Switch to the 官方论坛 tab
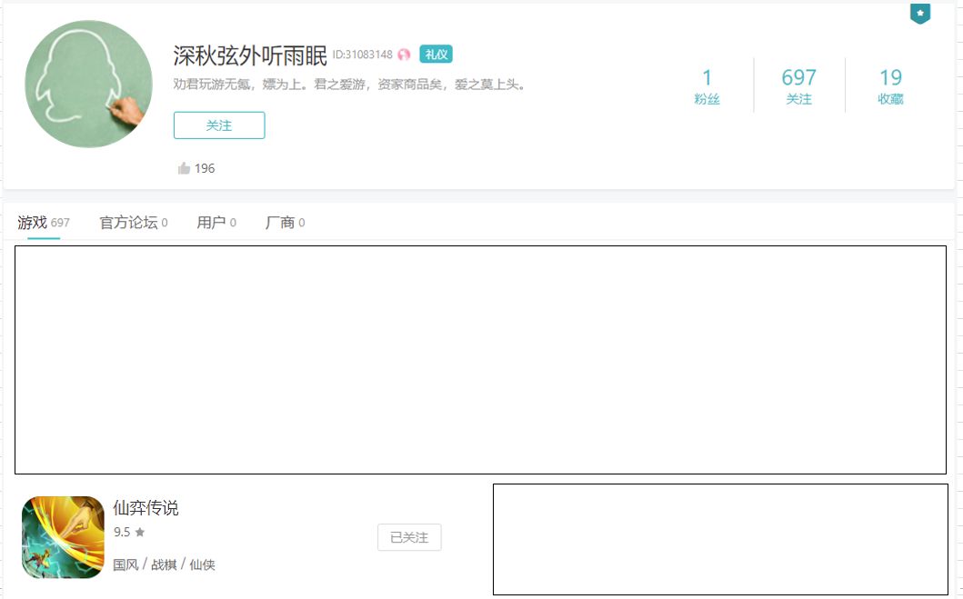Image resolution: width=963 pixels, height=599 pixels. [134, 222]
